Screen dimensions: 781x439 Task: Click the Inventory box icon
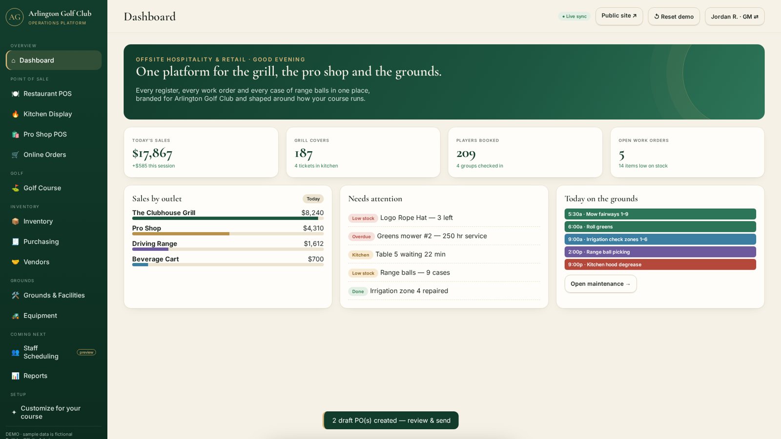(x=15, y=221)
